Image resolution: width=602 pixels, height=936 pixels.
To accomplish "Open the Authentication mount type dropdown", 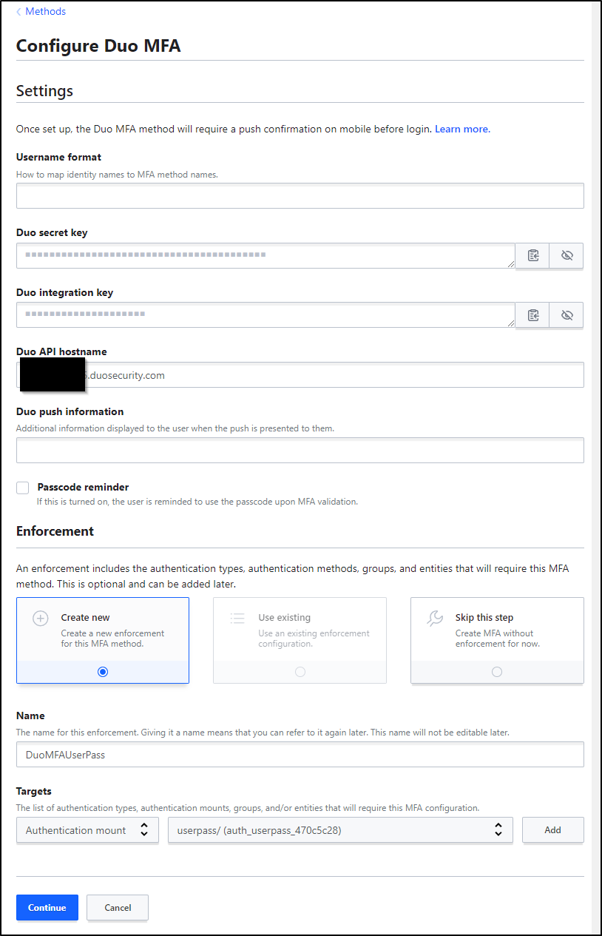I will pyautogui.click(x=87, y=830).
